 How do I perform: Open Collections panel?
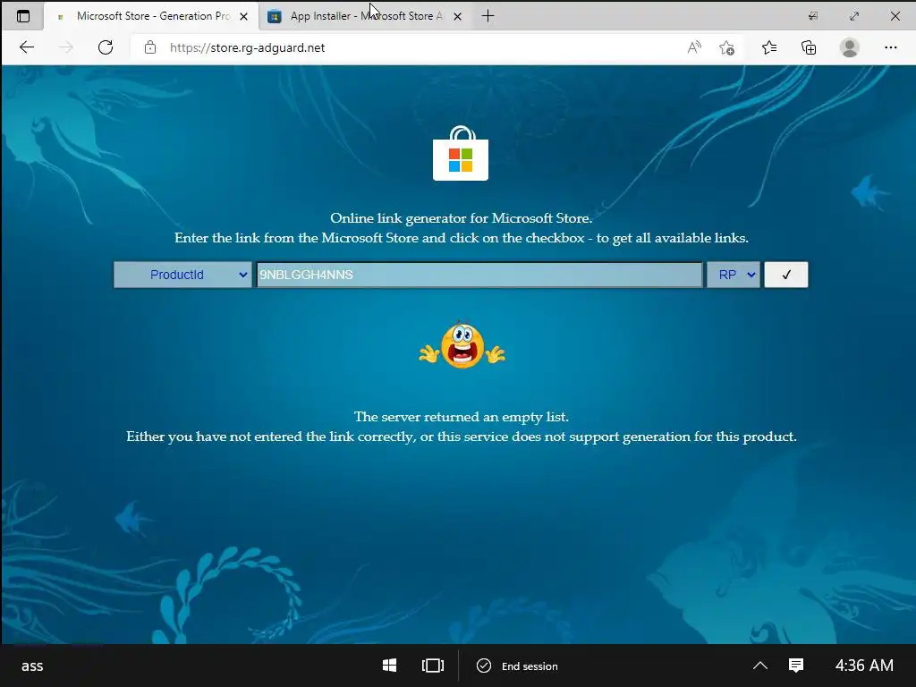pyautogui.click(x=809, y=48)
